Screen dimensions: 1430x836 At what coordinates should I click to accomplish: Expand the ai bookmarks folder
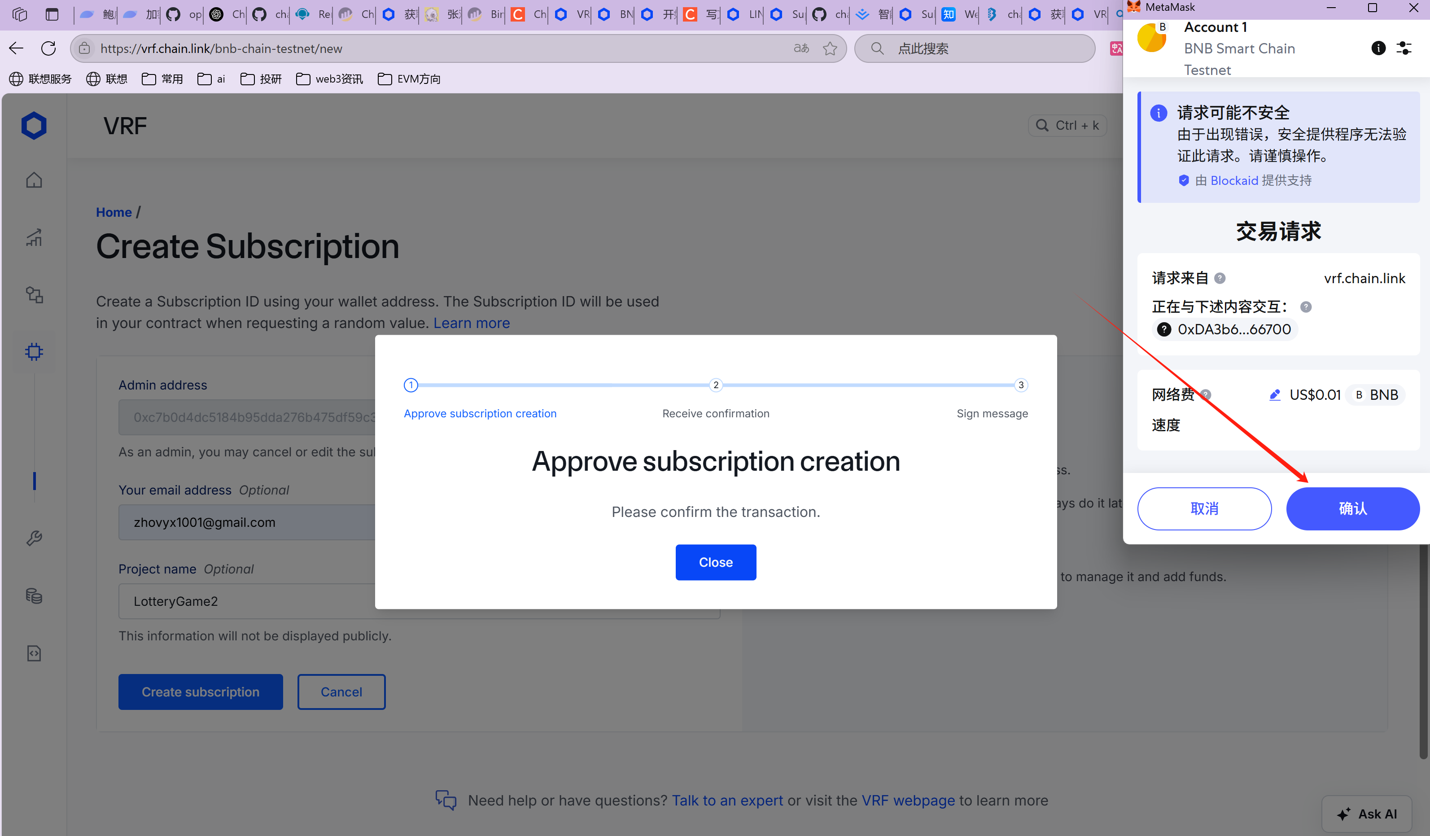click(211, 79)
